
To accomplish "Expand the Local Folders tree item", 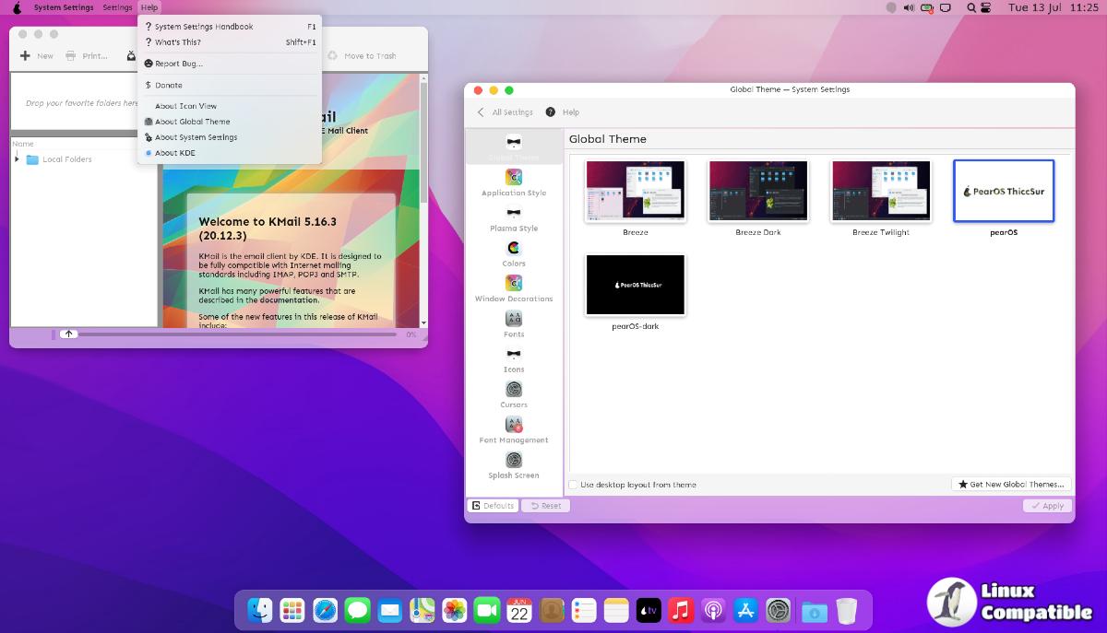I will point(17,159).
